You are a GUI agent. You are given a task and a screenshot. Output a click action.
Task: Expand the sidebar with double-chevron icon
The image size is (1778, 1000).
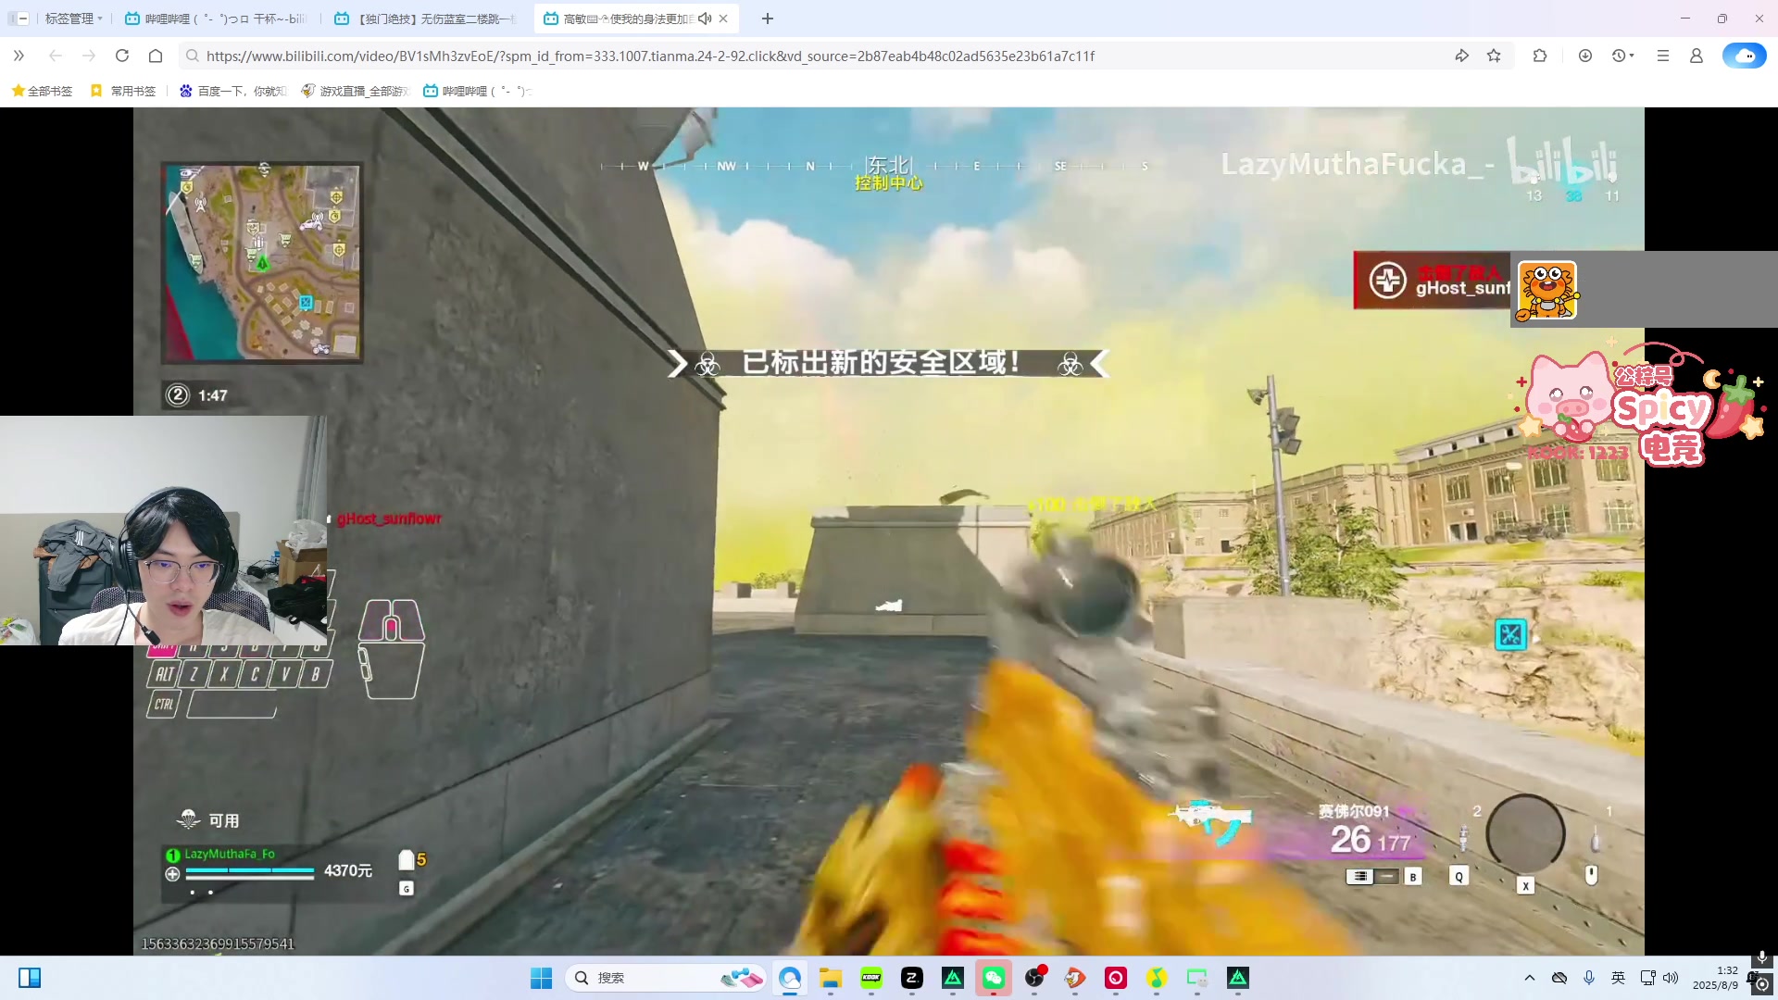click(x=19, y=56)
